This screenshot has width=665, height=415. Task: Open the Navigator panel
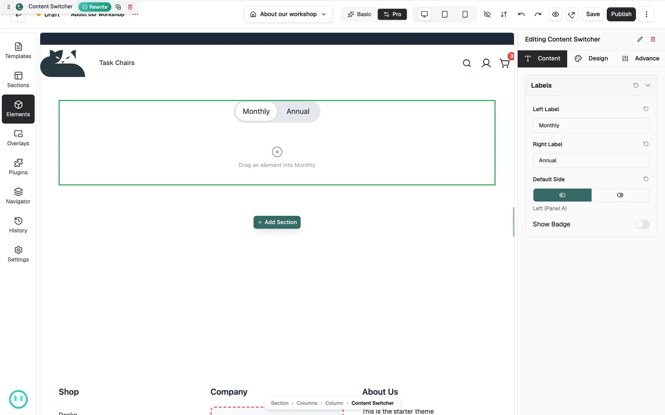click(18, 196)
